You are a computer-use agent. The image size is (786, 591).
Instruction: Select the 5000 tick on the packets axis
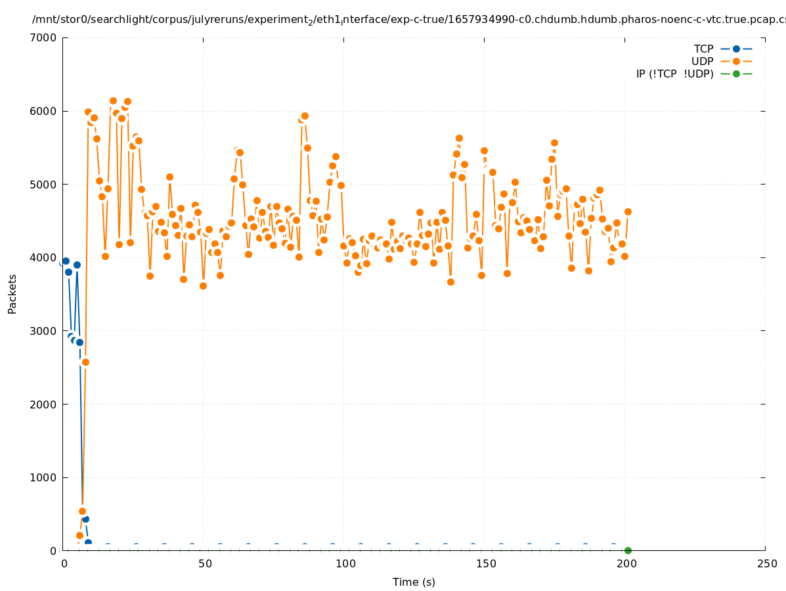tap(44, 185)
